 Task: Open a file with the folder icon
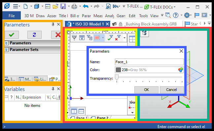click(x=55, y=6)
